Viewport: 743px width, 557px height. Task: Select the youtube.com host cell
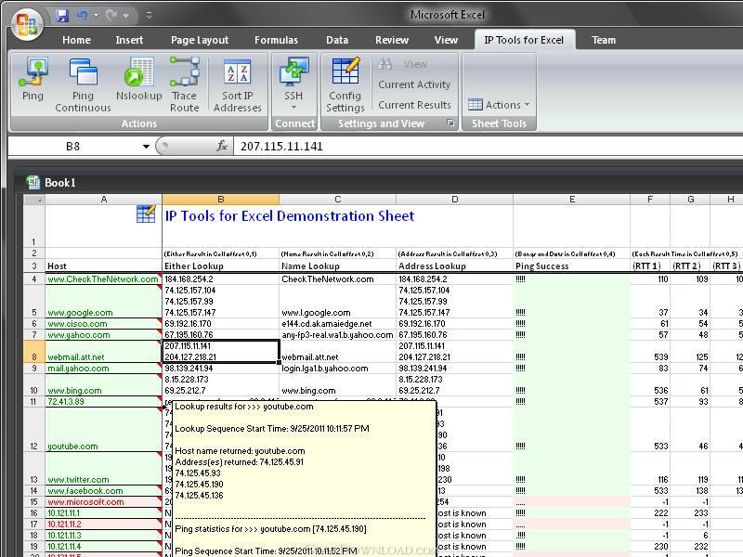coord(103,429)
